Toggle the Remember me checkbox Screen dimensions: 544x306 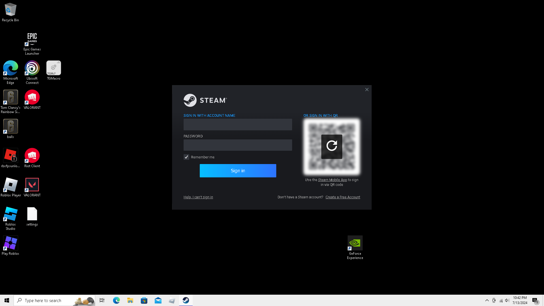pos(186,157)
